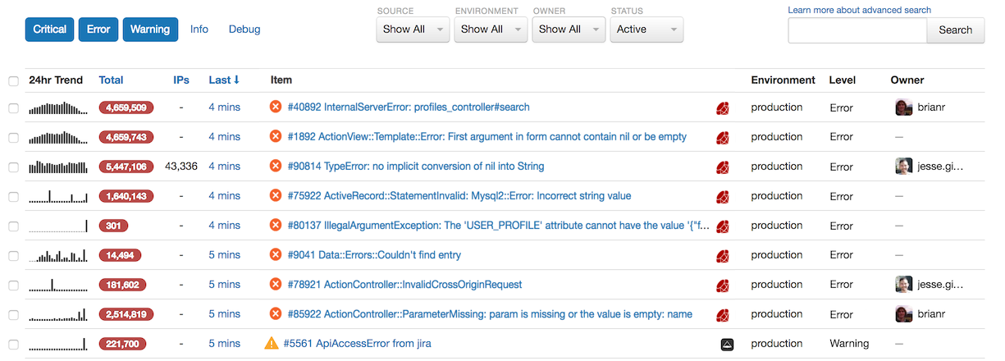Click into the search text field
The height and width of the screenshot is (361, 1005).
click(857, 30)
